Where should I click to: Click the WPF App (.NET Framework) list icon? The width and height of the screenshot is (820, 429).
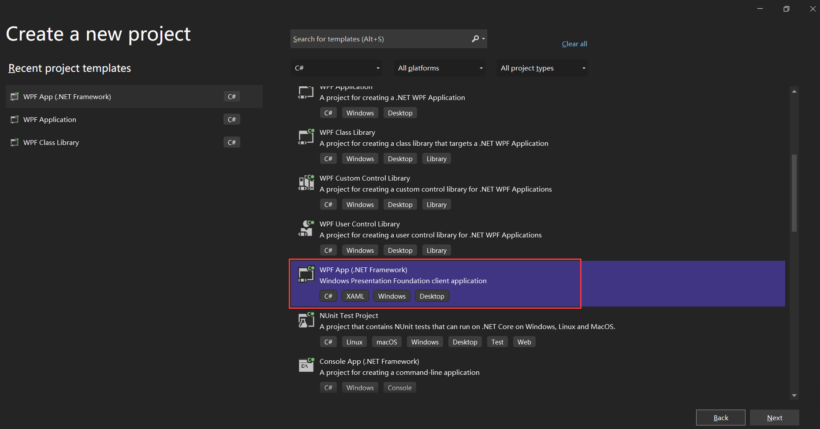click(306, 274)
